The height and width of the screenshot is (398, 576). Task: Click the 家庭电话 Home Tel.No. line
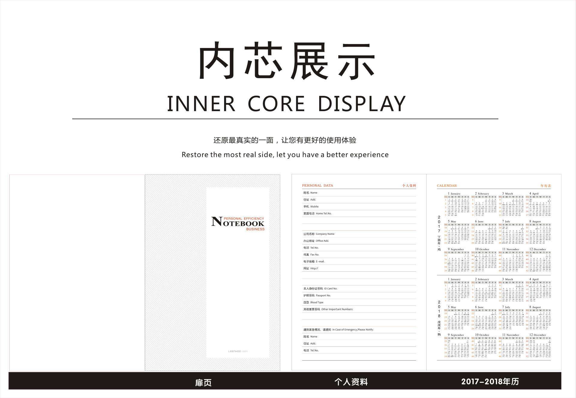[x=359, y=214]
